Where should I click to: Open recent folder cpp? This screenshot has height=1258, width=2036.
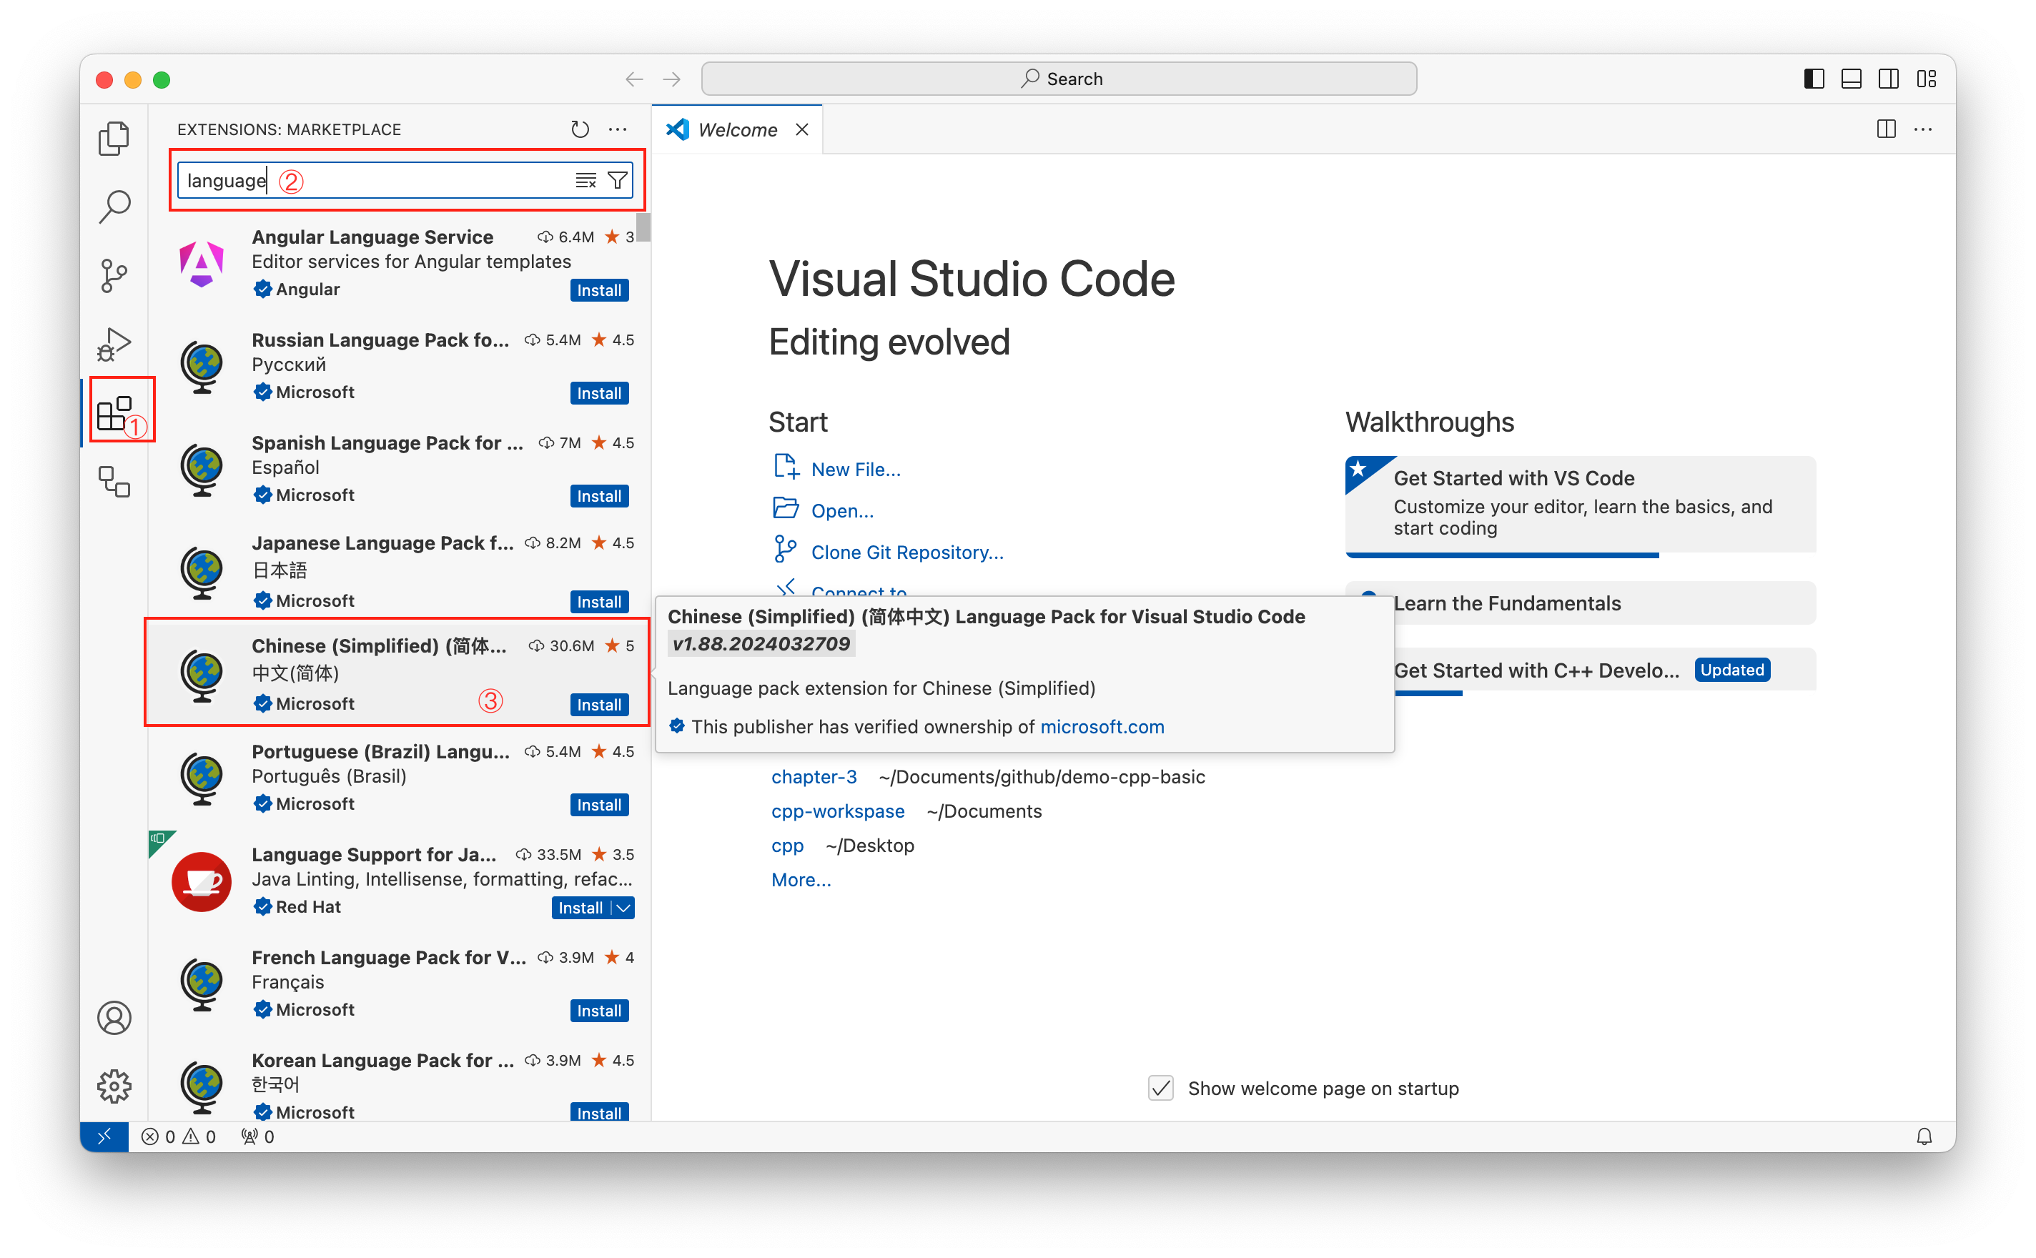(x=787, y=846)
